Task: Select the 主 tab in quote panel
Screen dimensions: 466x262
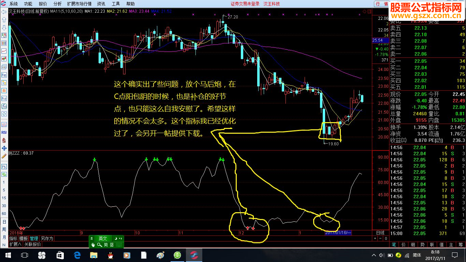Action: pyautogui.click(x=451, y=245)
